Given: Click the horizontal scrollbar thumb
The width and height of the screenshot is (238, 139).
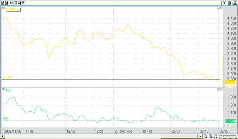Looking at the screenshot, I should pos(179,136).
